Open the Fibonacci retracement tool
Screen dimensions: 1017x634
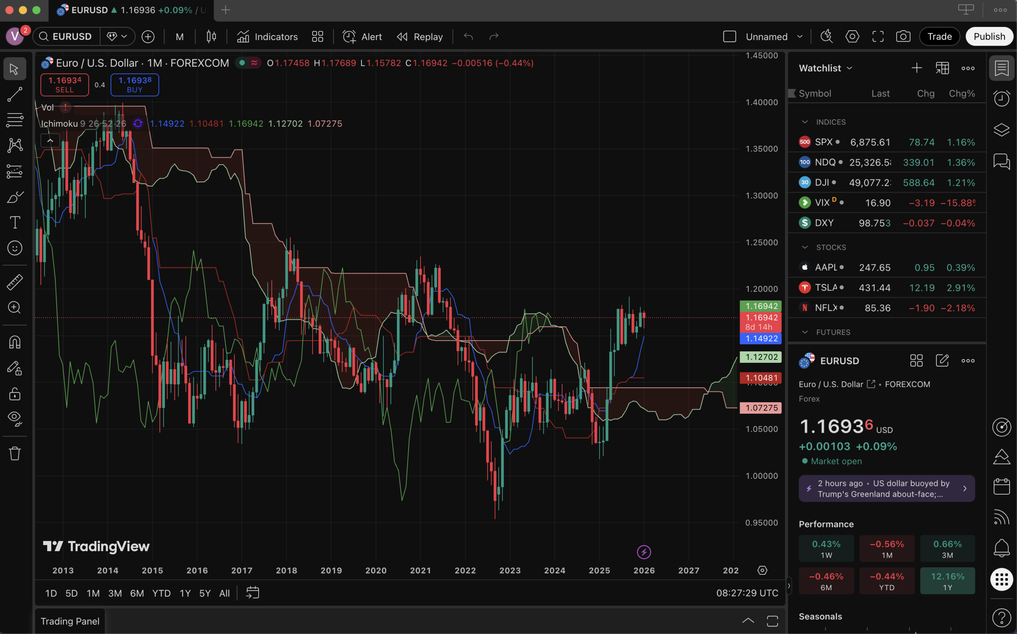pos(15,120)
